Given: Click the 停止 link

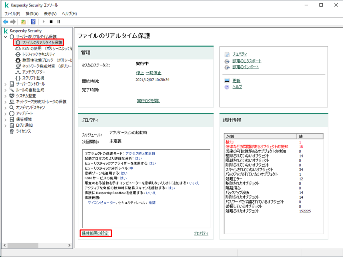Looking at the screenshot, I should coord(140,73).
